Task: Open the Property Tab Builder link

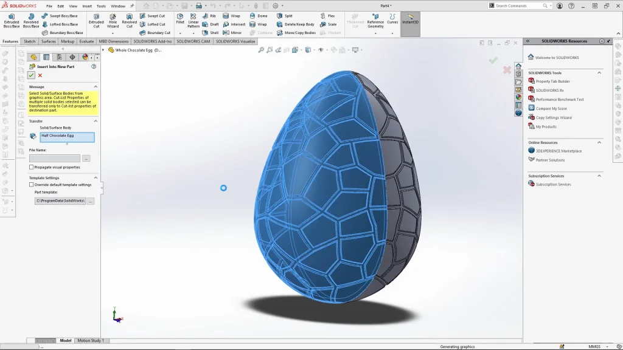Action: 552,81
